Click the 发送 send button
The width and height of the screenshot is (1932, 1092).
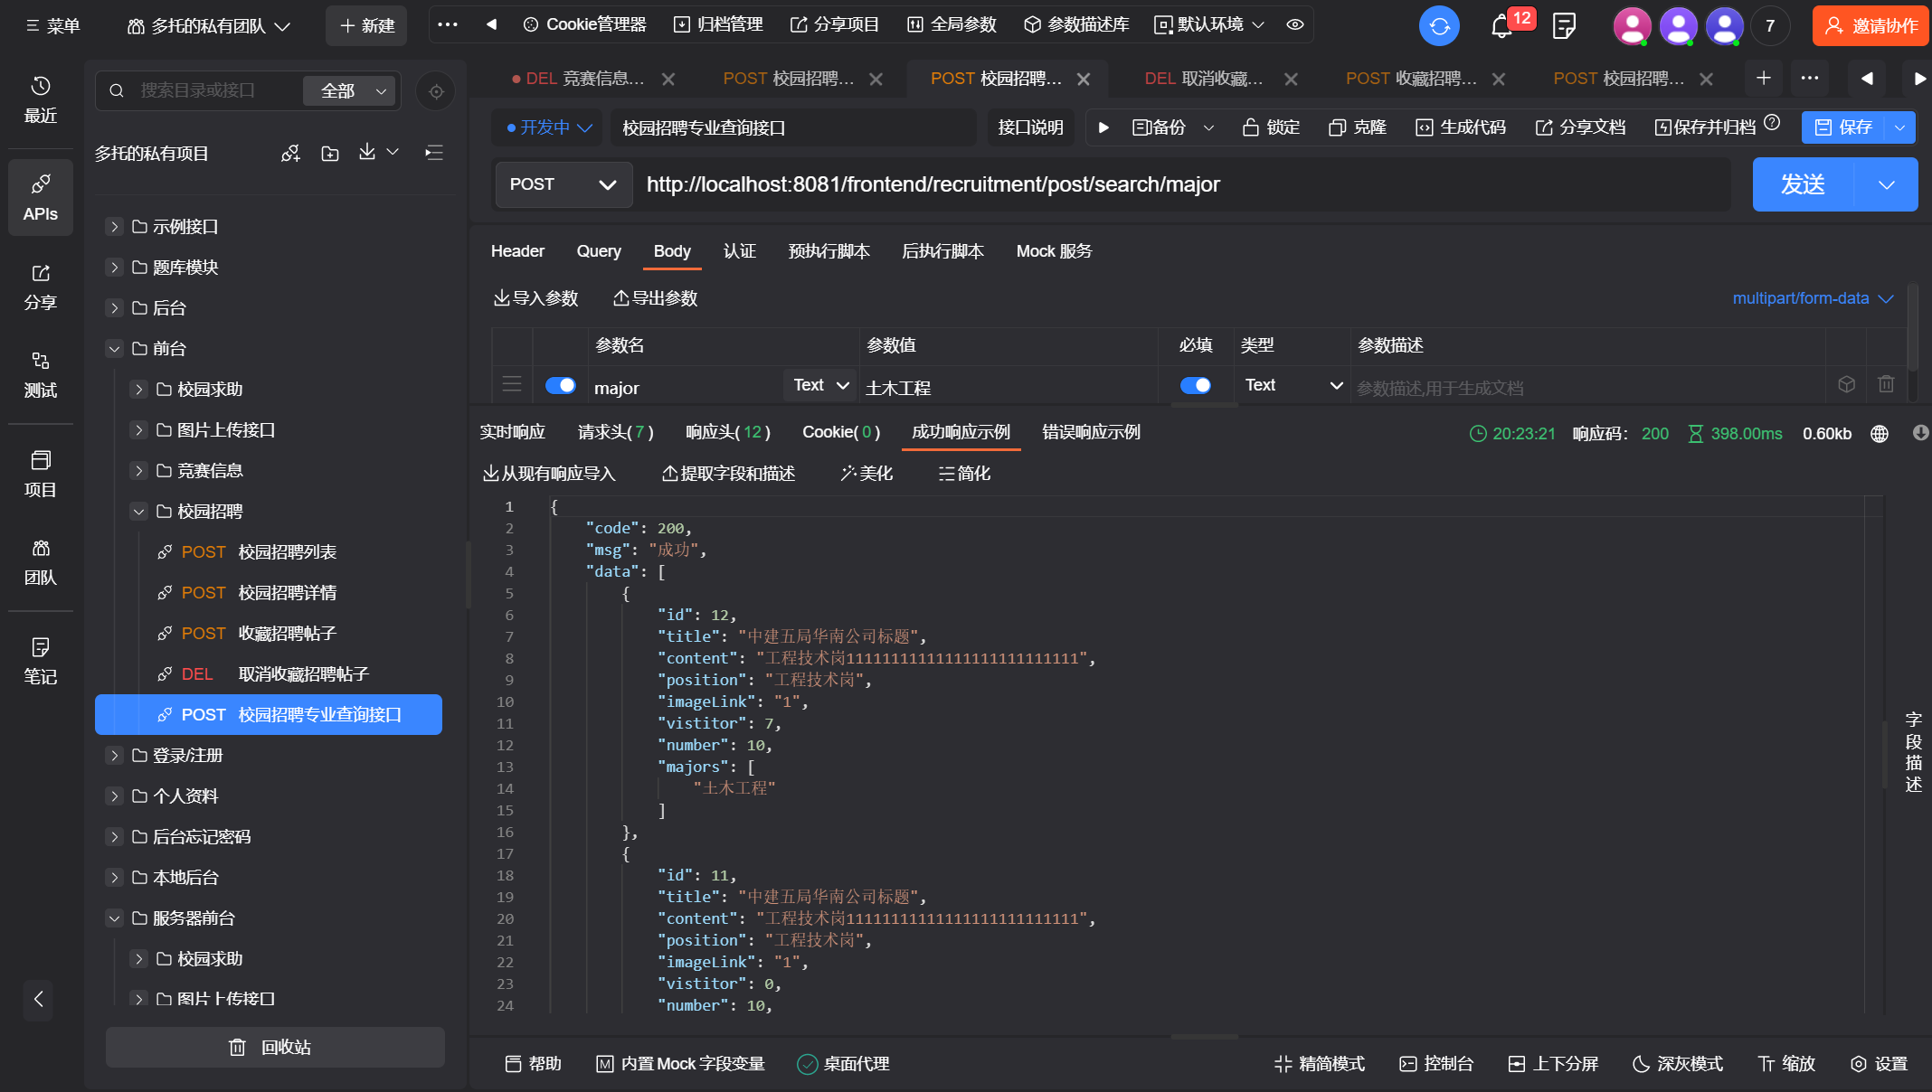(1803, 184)
